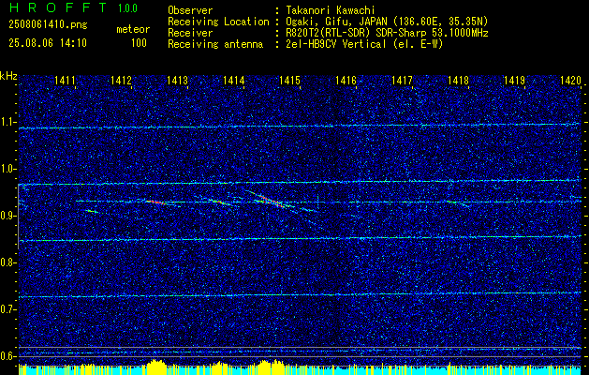
Task: Click the date stamp 25.08.06 14:10
Action: coord(48,43)
